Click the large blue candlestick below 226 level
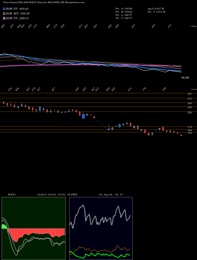Viewport: 197px width, 260px height. (84, 116)
